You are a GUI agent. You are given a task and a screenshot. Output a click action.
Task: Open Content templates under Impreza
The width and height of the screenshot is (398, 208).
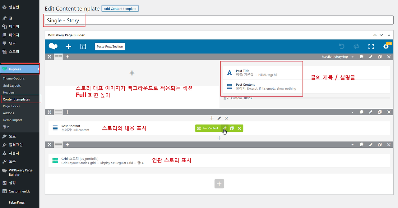click(x=16, y=99)
